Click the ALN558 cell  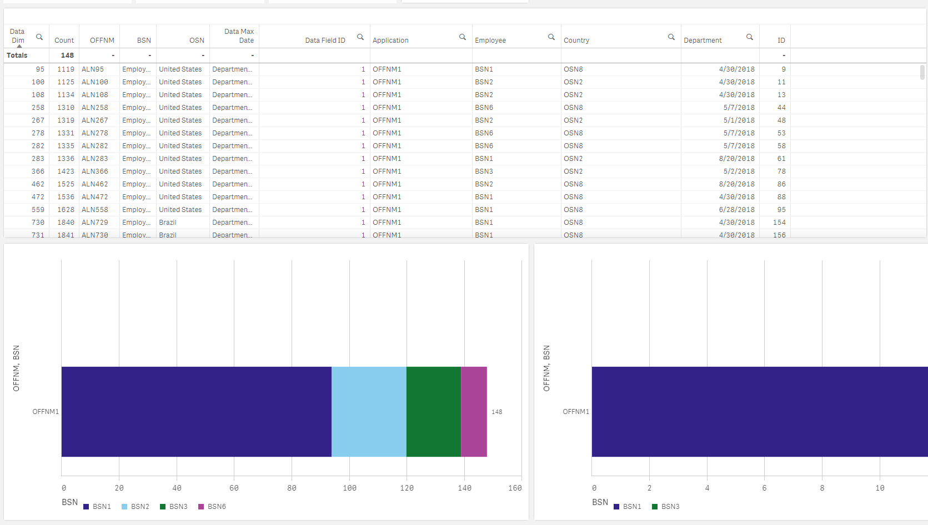[x=95, y=210]
